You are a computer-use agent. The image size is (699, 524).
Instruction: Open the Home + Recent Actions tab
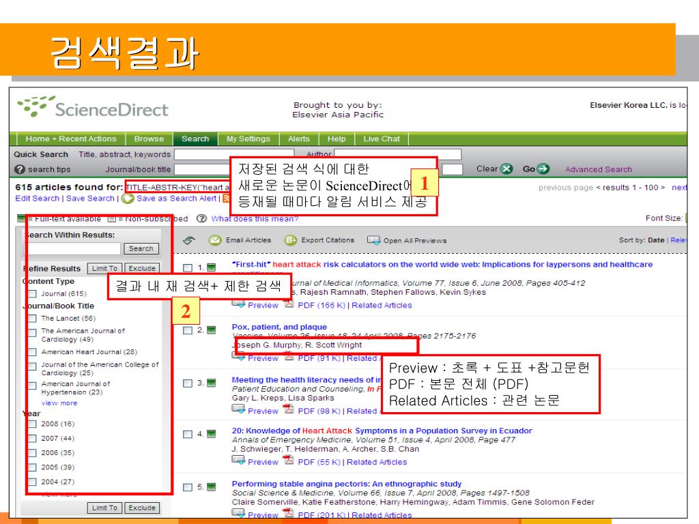pos(71,139)
